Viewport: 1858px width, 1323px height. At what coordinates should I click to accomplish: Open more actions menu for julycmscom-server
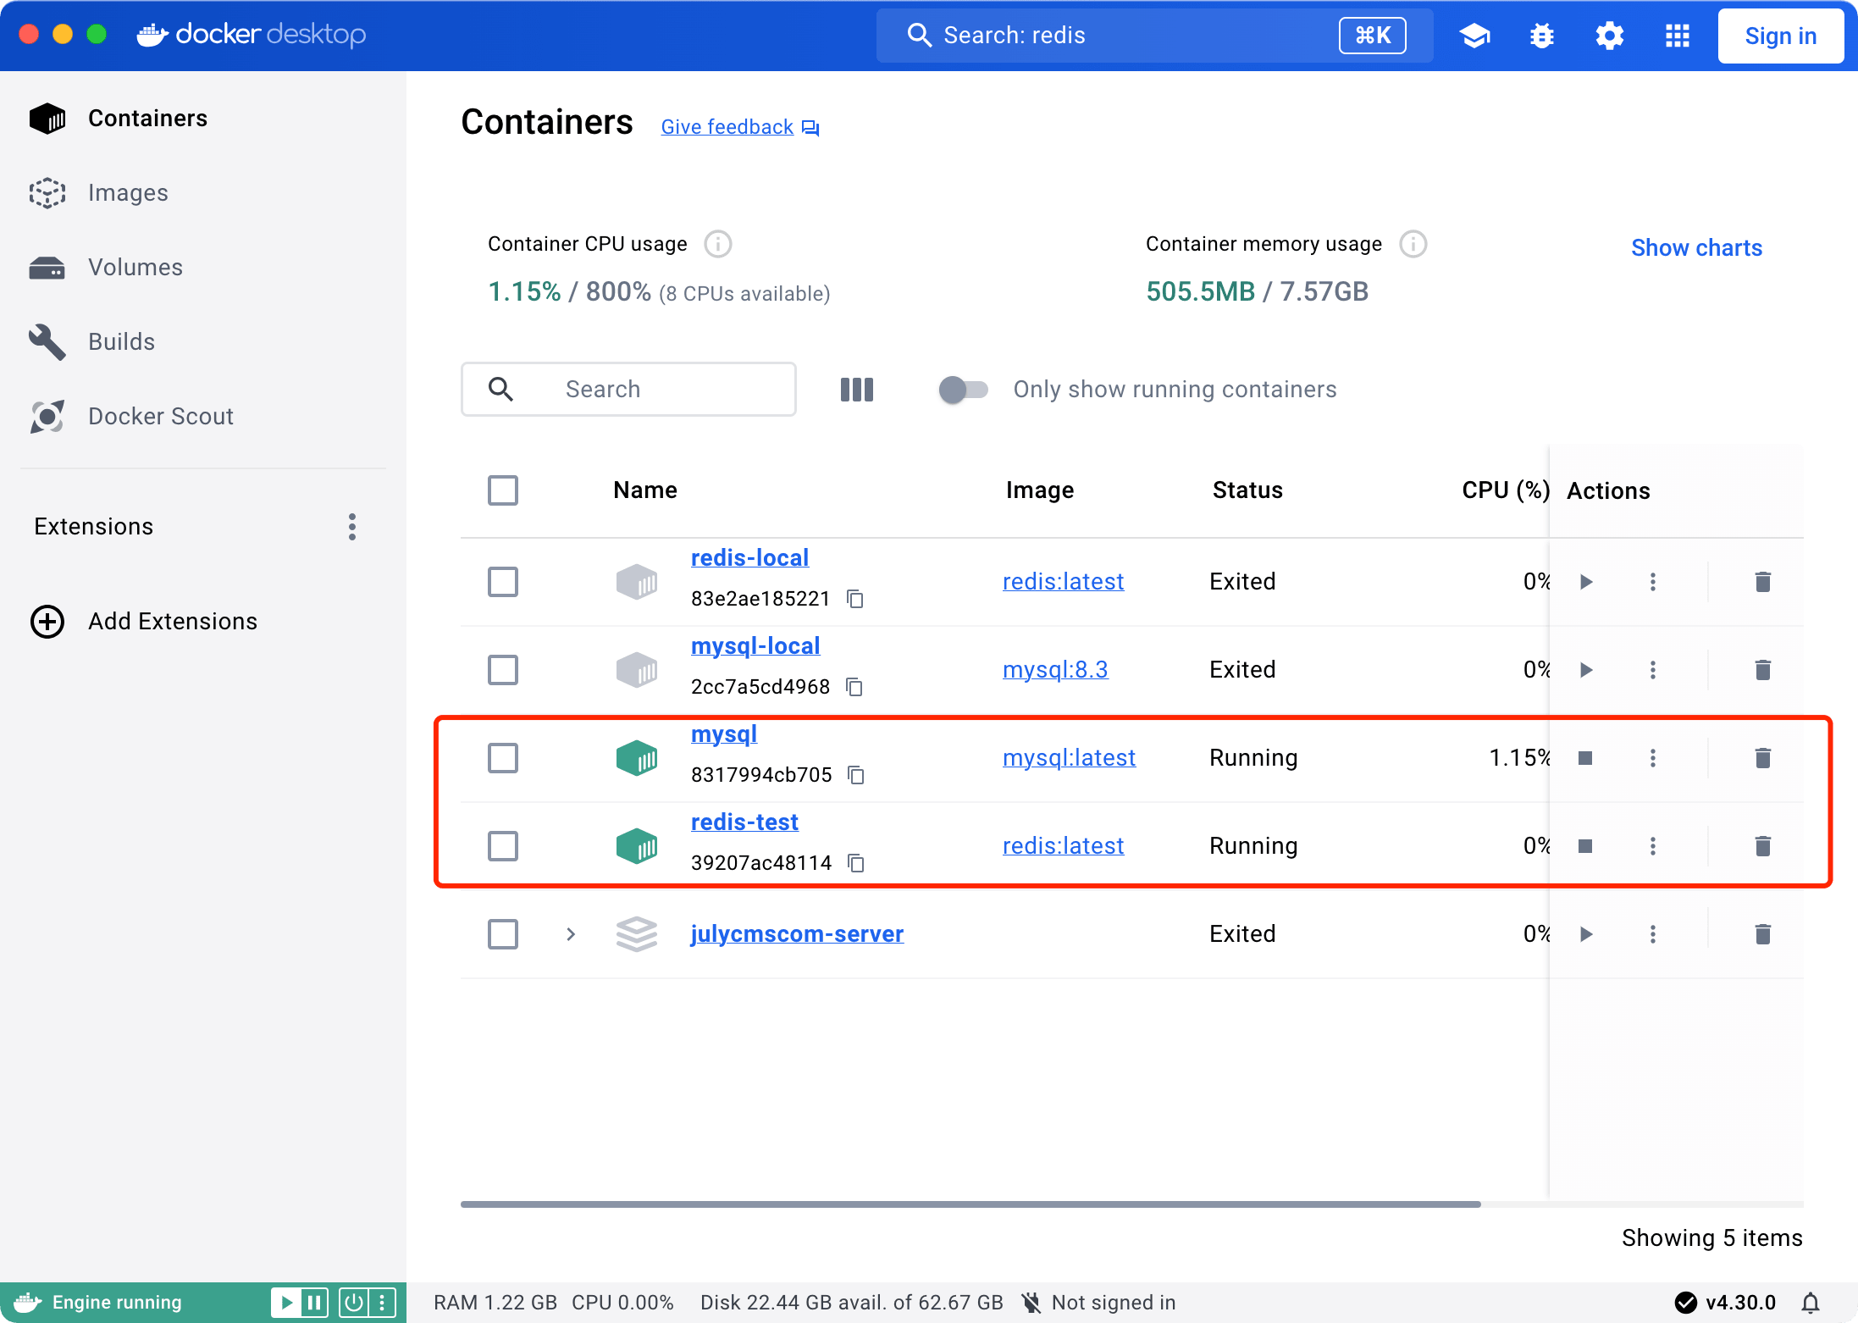click(1652, 934)
